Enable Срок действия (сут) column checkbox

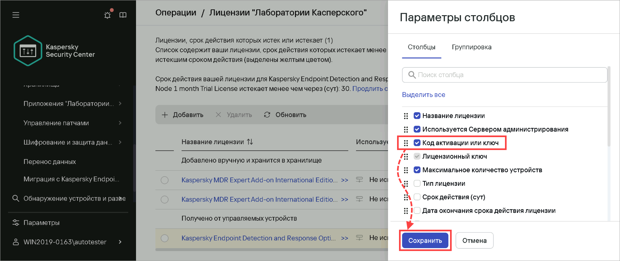pyautogui.click(x=417, y=197)
